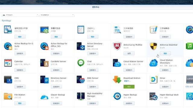Open the File Station folder icon
This screenshot has height=108, width=193.
tap(8, 96)
